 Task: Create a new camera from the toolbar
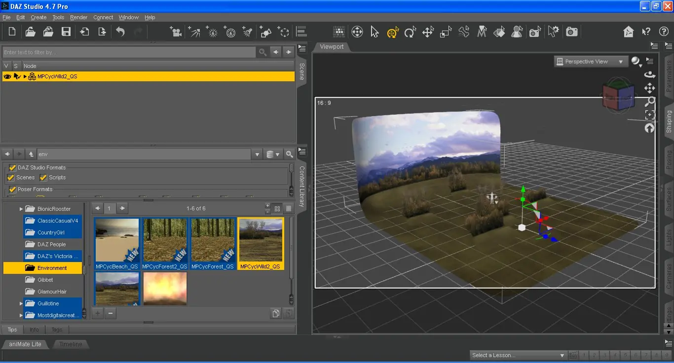click(x=175, y=32)
